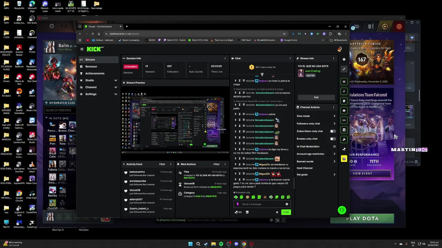
Task: Open Channel Actions panel three-dot menu
Action: [x=334, y=107]
